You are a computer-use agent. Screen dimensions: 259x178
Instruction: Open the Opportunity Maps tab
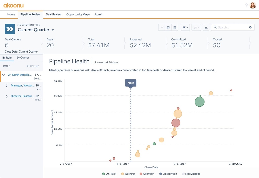click(x=78, y=14)
